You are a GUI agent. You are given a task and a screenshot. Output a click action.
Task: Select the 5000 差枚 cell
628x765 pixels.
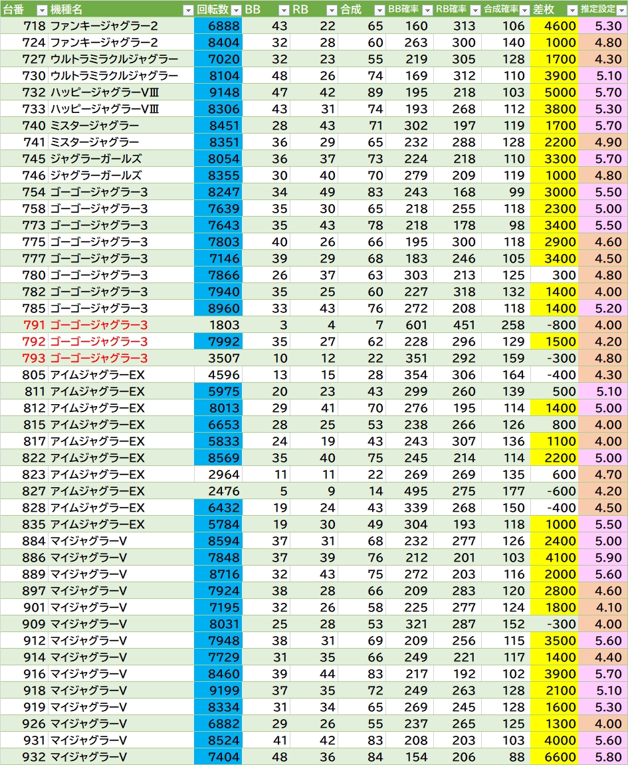[x=554, y=92]
